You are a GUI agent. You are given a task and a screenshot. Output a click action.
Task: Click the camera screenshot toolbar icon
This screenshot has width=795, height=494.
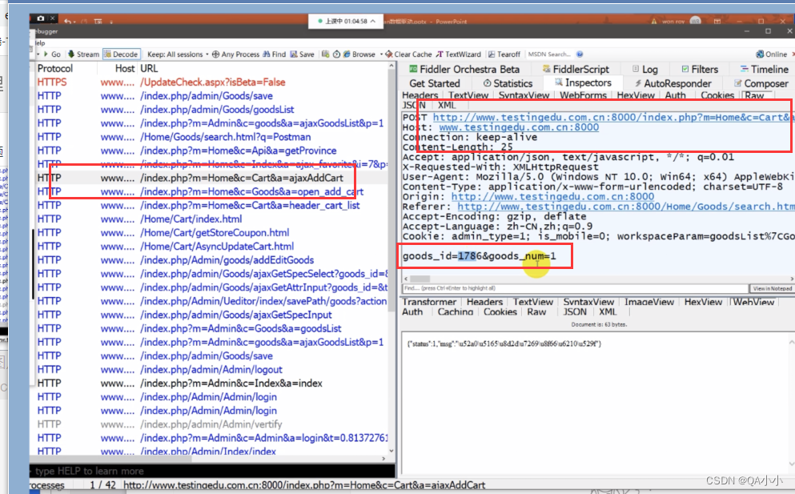pos(325,54)
